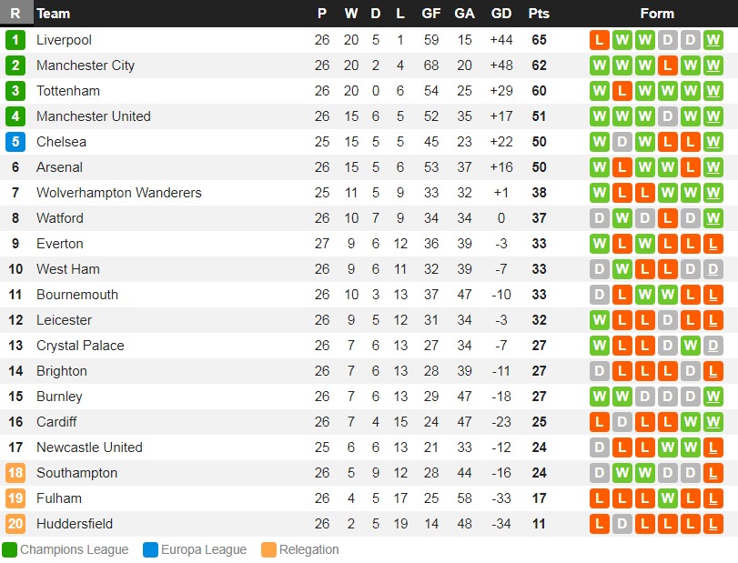The image size is (738, 563).
Task: Click Huddersfield's orange rank 20 badge
Action: [x=15, y=524]
